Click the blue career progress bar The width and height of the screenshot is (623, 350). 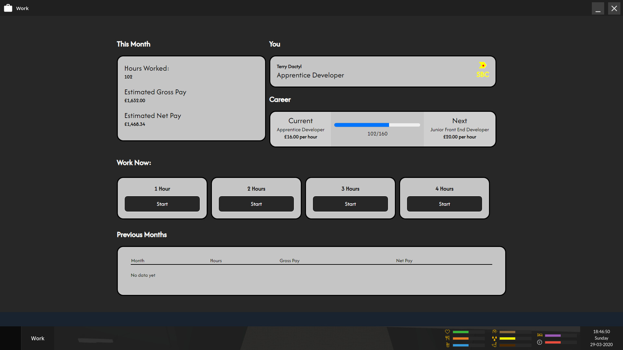(x=377, y=125)
